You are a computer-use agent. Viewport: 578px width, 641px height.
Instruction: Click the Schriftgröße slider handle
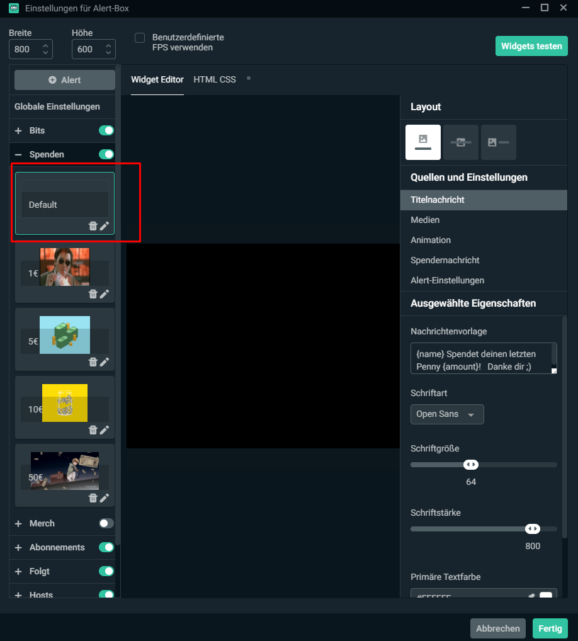click(471, 465)
